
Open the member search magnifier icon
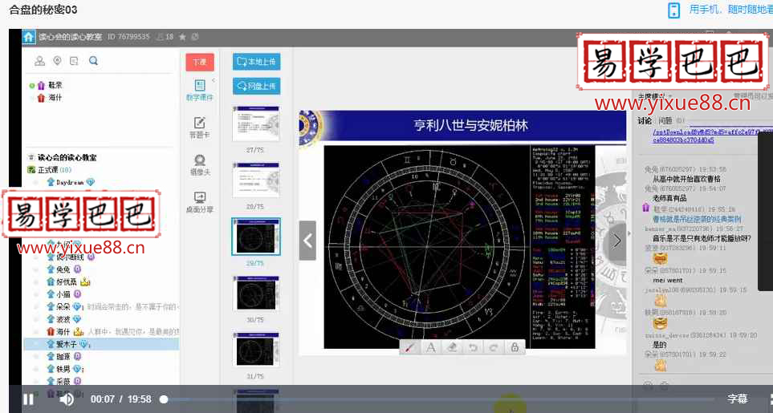(x=93, y=61)
